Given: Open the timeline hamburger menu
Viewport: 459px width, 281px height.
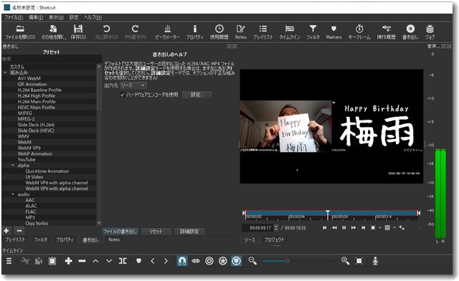Looking at the screenshot, I should click(9, 261).
